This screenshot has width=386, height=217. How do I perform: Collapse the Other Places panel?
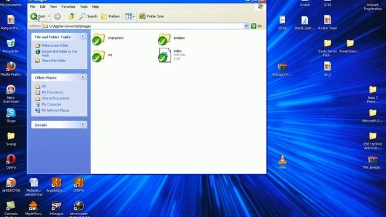pyautogui.click(x=83, y=77)
